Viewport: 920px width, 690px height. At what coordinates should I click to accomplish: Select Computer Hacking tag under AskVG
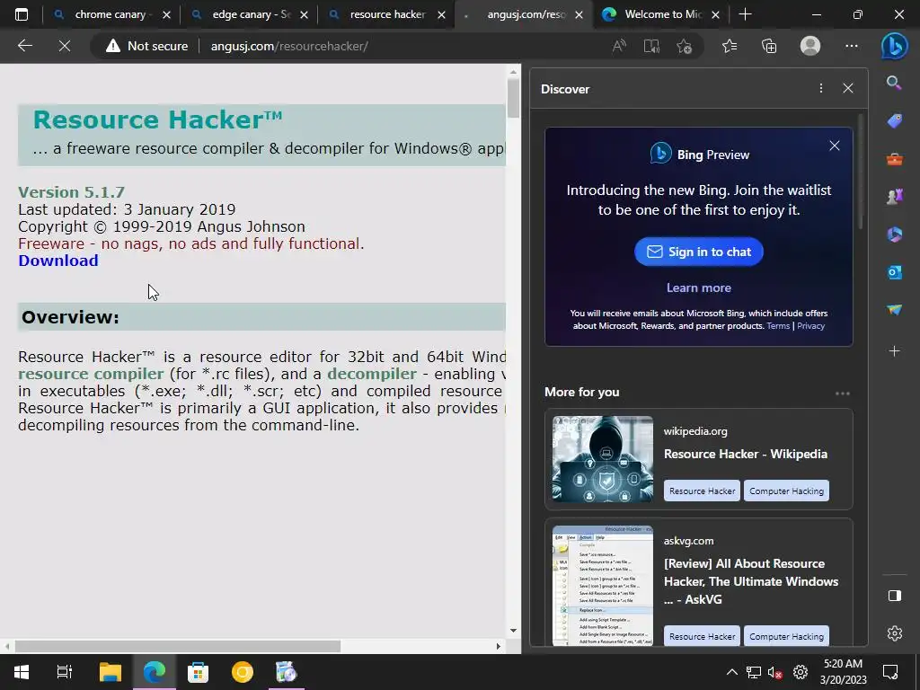786,636
